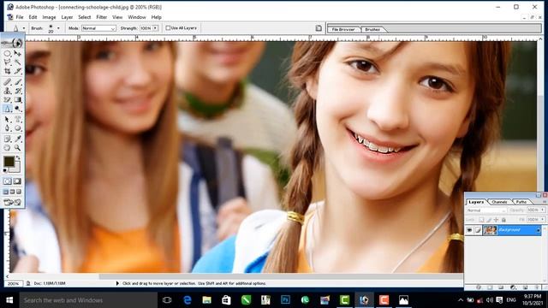Image resolution: width=548 pixels, height=308 pixels.
Task: Click the toggle palettes icon in options bar
Action: [319, 28]
